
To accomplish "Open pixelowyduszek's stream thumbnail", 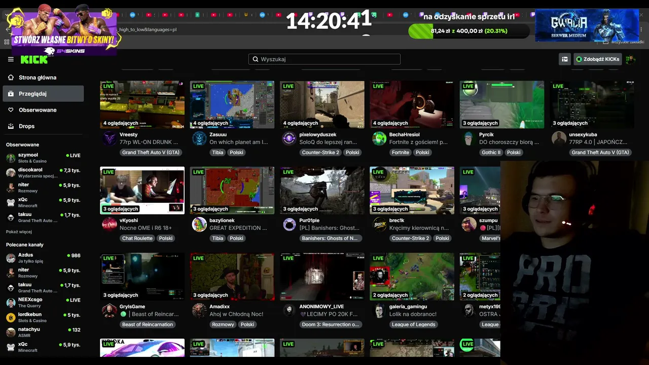I will coord(322,104).
